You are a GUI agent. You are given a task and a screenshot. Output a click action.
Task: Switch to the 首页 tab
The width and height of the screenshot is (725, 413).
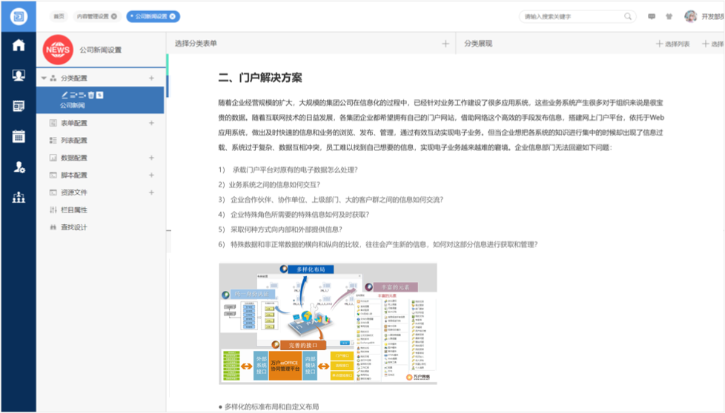tap(59, 16)
